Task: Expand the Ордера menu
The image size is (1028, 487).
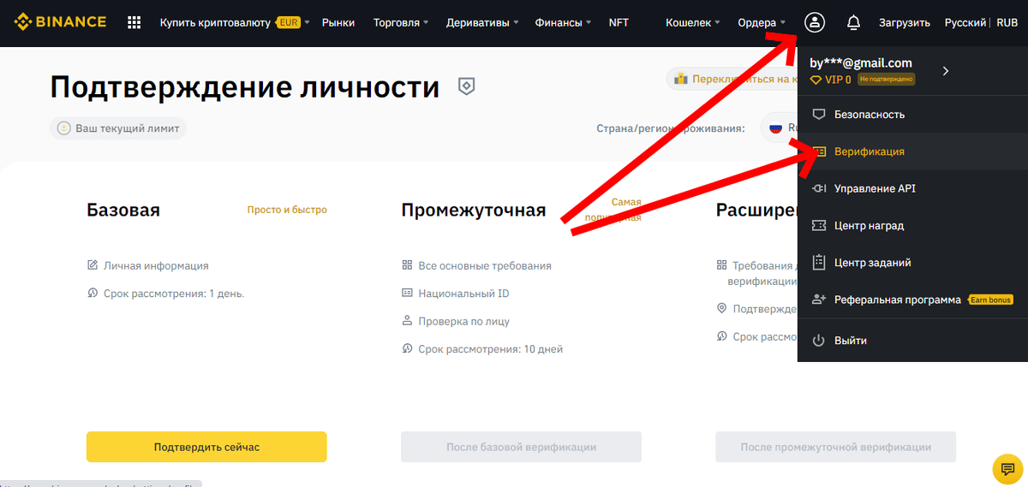Action: pos(762,22)
